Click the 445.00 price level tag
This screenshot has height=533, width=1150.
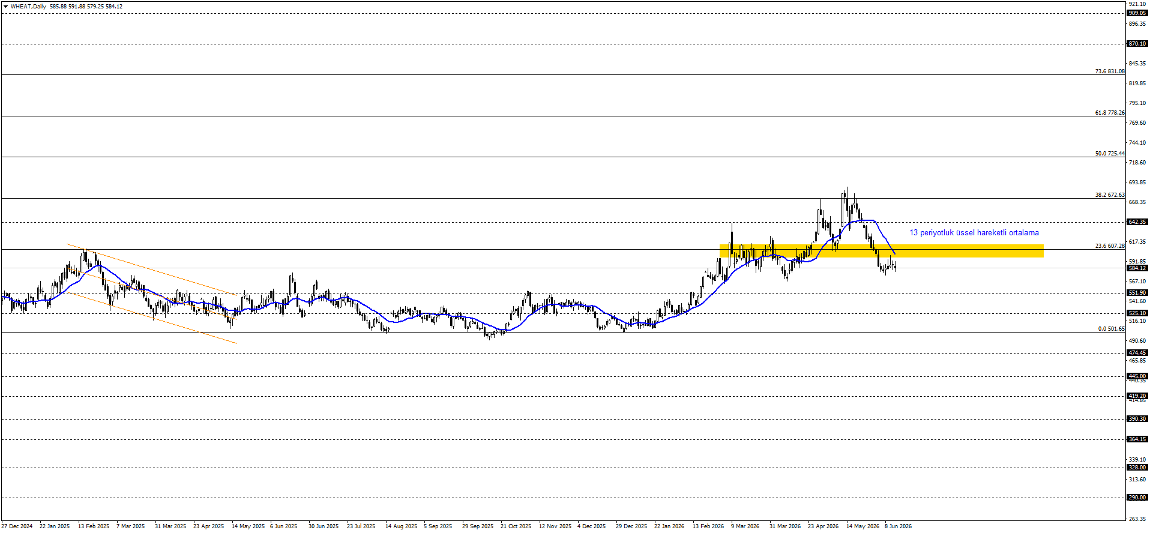point(1137,376)
